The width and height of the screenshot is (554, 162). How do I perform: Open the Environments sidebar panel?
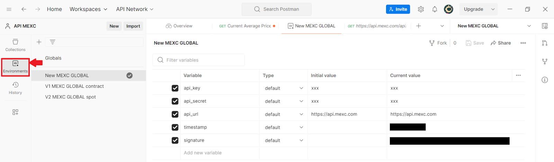pyautogui.click(x=15, y=67)
